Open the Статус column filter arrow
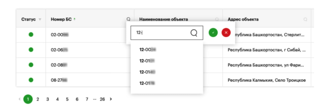This screenshot has width=329, height=108. click(x=40, y=20)
